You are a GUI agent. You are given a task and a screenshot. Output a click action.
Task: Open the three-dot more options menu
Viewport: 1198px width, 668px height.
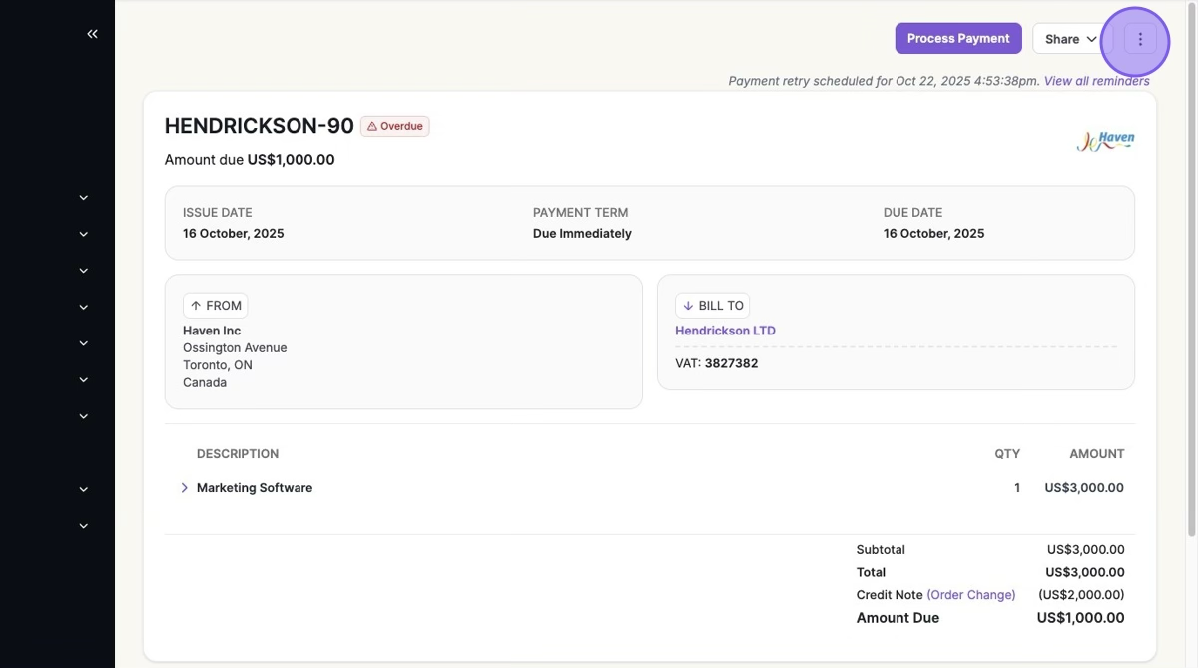coord(1140,39)
